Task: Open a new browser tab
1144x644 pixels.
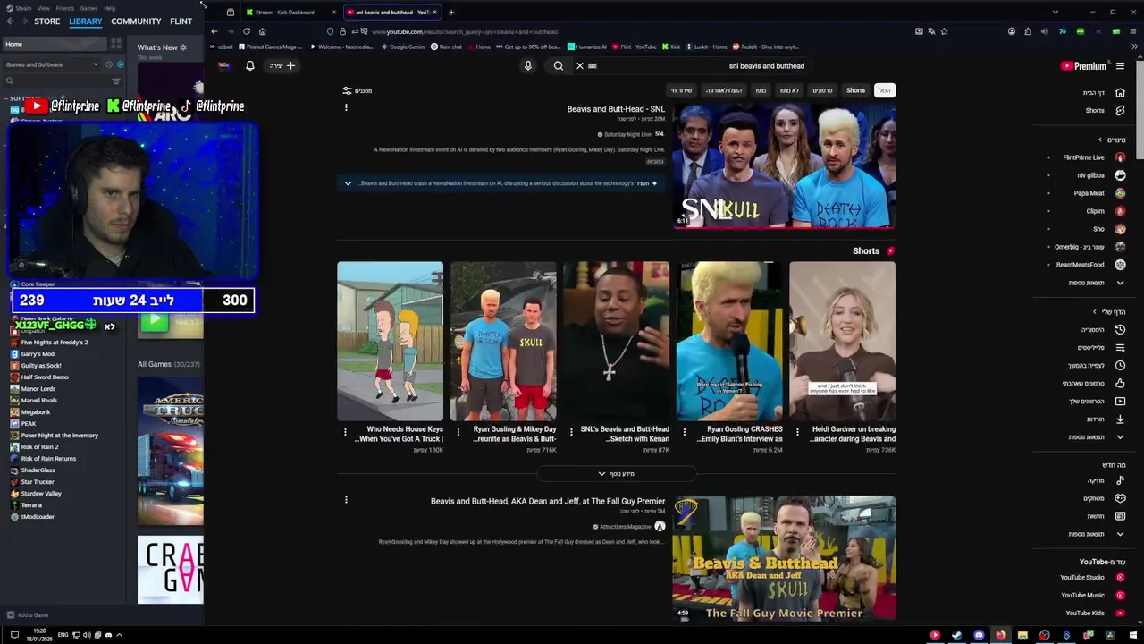Action: tap(451, 13)
